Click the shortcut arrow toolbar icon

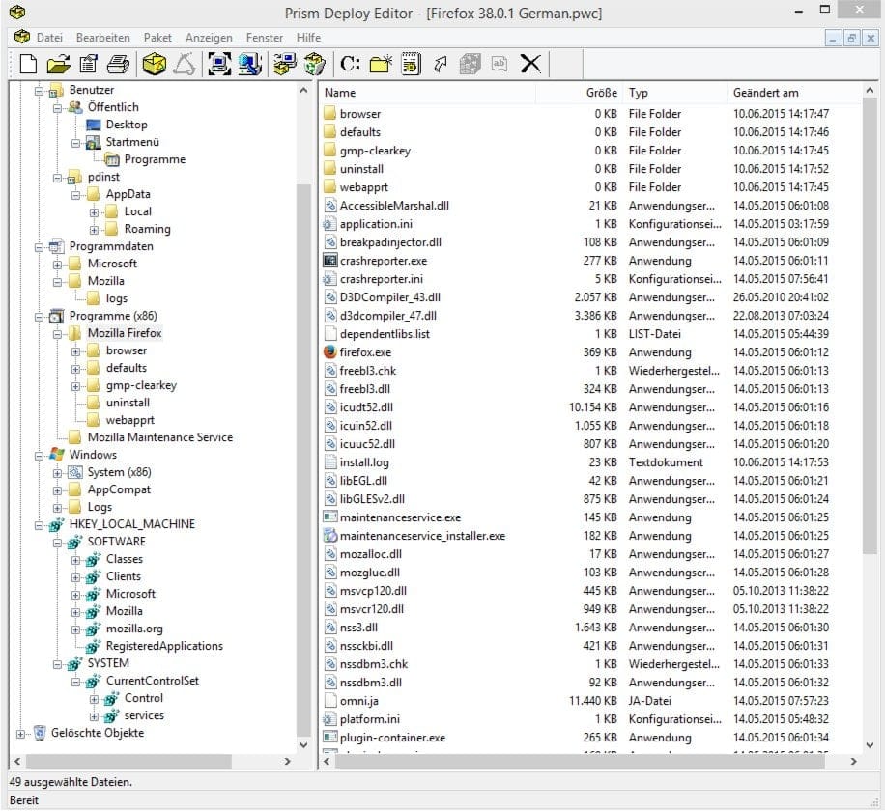[x=441, y=64]
